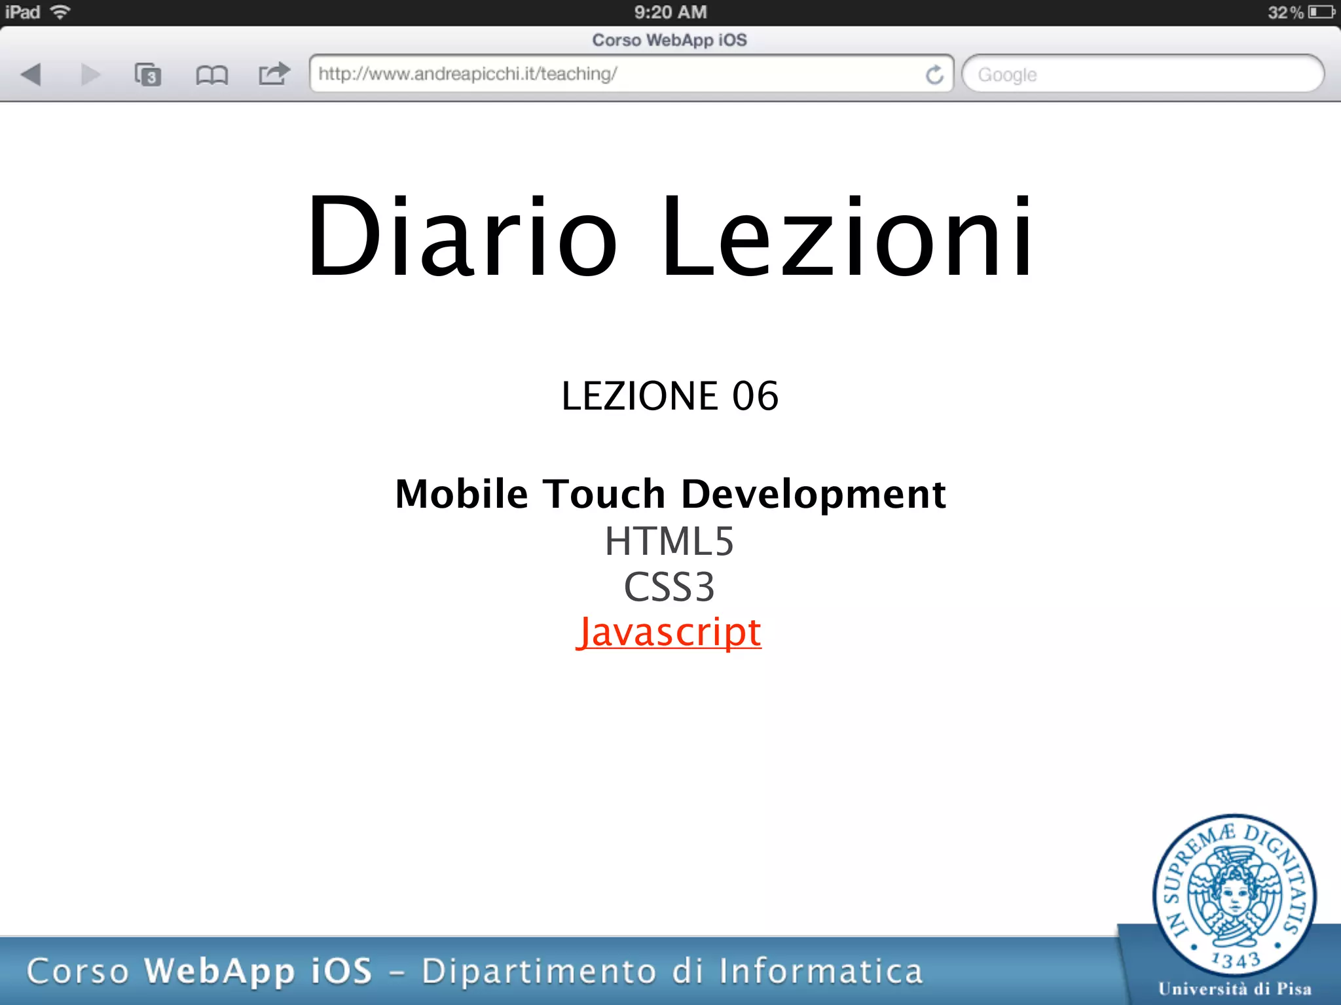Open the Javascript link
Image resolution: width=1341 pixels, height=1005 pixels.
click(x=669, y=632)
